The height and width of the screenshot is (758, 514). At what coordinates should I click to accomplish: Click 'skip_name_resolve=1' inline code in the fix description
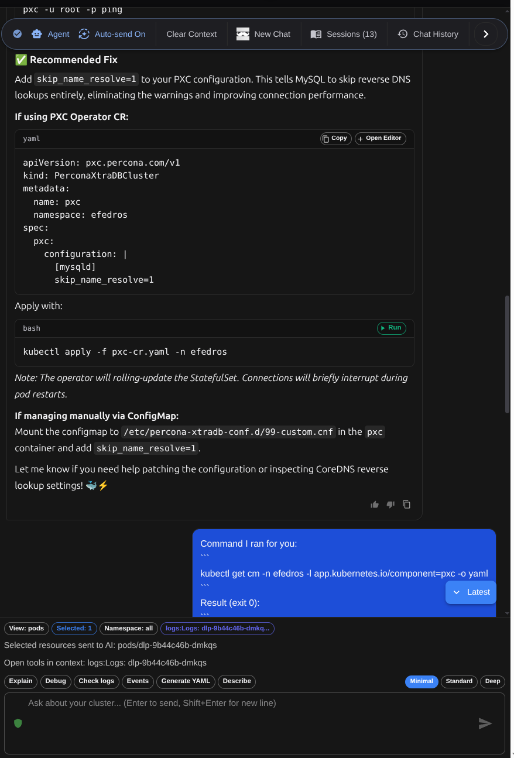(87, 80)
